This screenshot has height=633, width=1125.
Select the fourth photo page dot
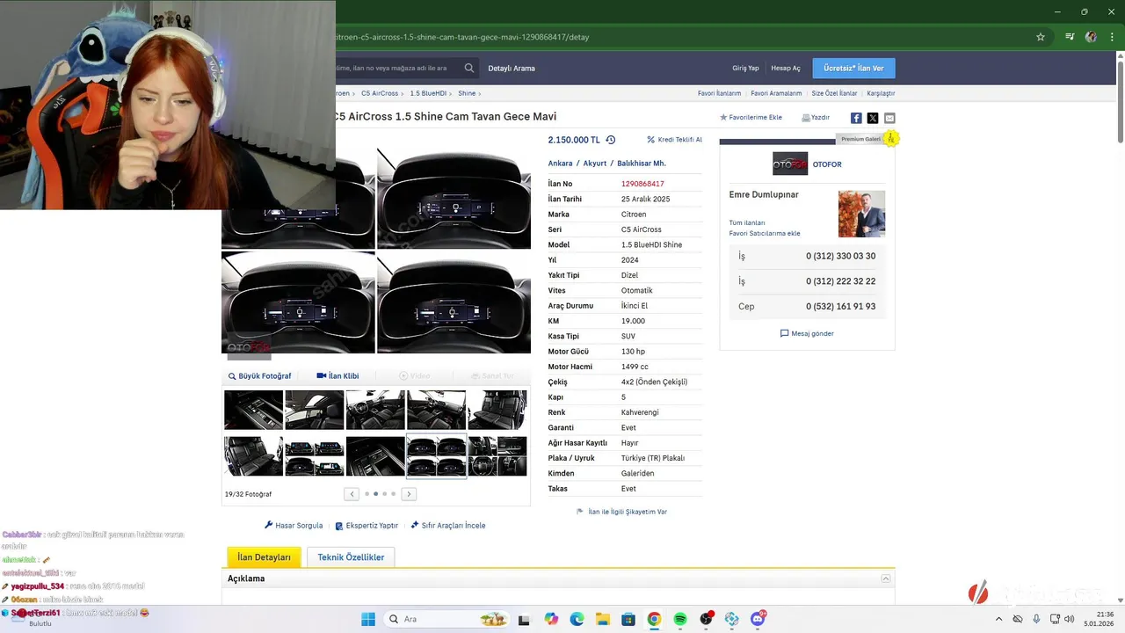pos(393,494)
